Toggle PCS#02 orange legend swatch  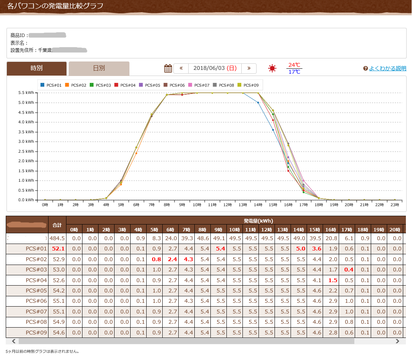pos(67,85)
